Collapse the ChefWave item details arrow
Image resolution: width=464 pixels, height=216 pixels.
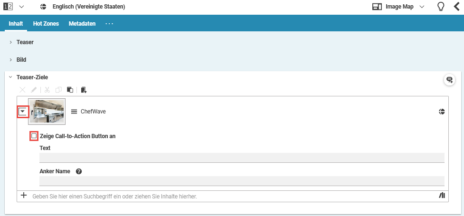coord(22,112)
